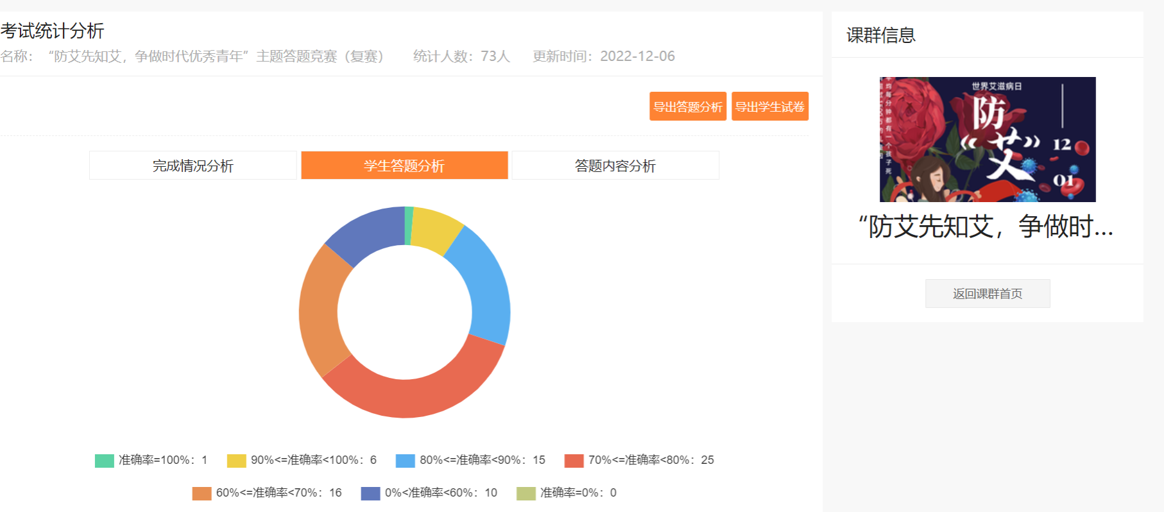Toggle the blue 80%-90% legend swatch
This screenshot has width=1164, height=512.
click(x=405, y=461)
